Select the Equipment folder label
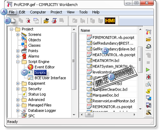 click(x=37, y=84)
